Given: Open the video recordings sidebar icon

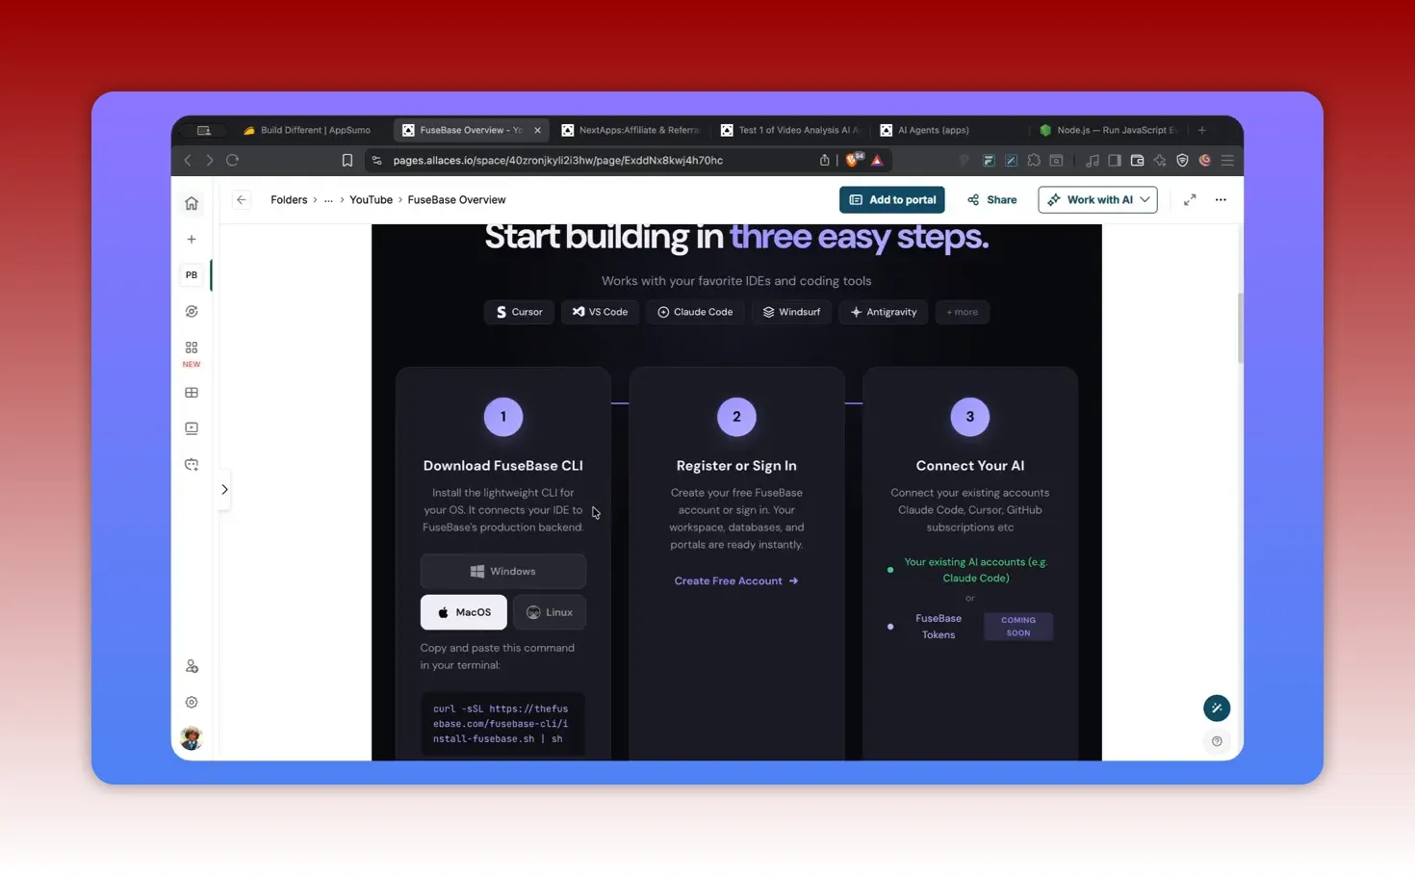Looking at the screenshot, I should coord(191,427).
